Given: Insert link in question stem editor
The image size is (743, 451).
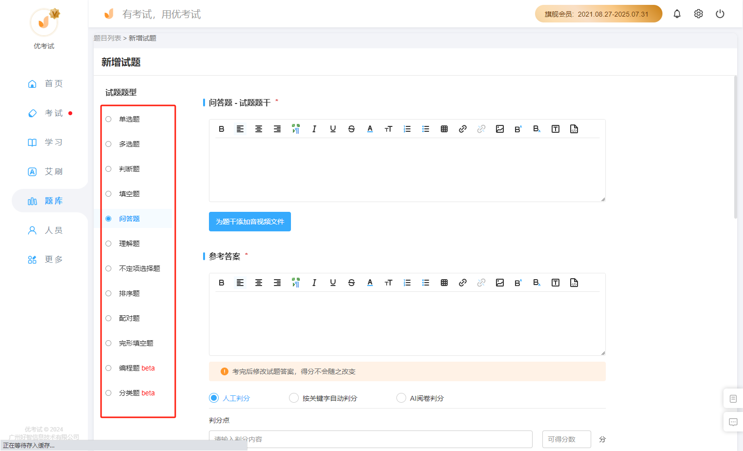Looking at the screenshot, I should pos(463,129).
